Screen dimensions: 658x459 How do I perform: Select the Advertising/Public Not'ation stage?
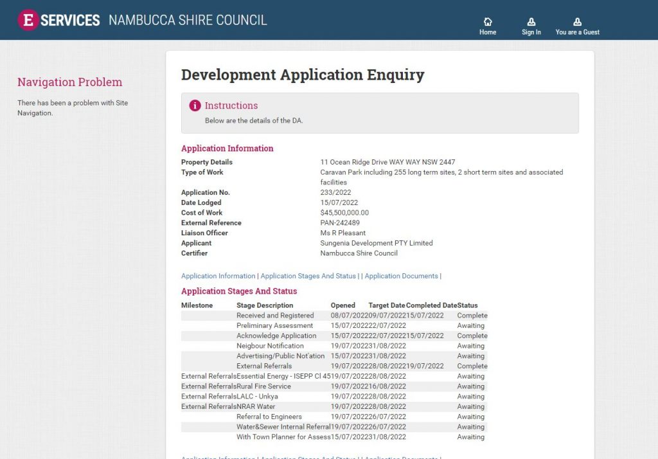pyautogui.click(x=281, y=355)
